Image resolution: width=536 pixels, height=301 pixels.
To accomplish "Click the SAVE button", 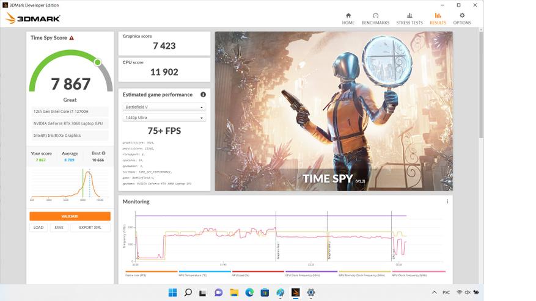I will pos(59,228).
